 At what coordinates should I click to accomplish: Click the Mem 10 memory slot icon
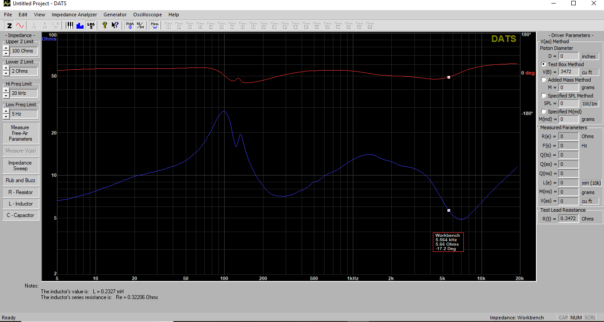coord(264,26)
